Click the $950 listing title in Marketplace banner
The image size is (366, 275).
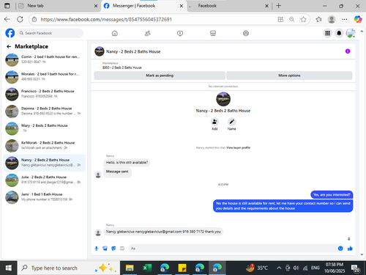(x=122, y=67)
